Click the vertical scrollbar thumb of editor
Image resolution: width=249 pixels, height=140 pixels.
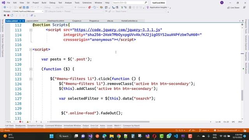(242, 95)
